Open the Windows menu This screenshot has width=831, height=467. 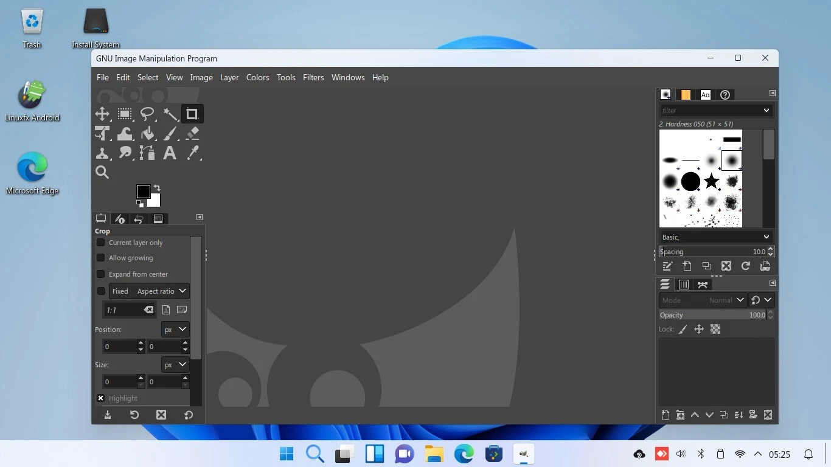pos(348,77)
